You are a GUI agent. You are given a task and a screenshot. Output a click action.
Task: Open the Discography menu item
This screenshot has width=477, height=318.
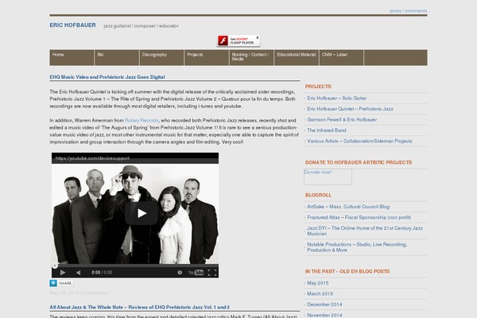(161, 57)
